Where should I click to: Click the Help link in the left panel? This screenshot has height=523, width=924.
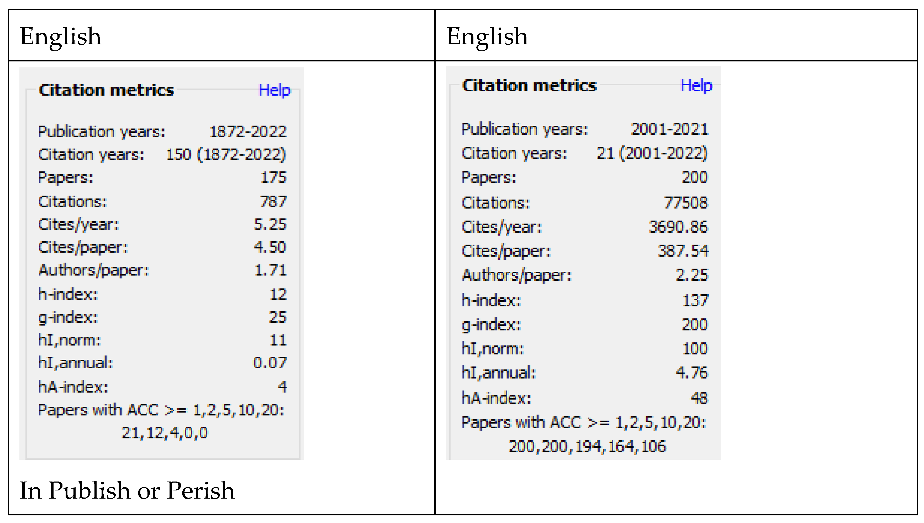[275, 91]
